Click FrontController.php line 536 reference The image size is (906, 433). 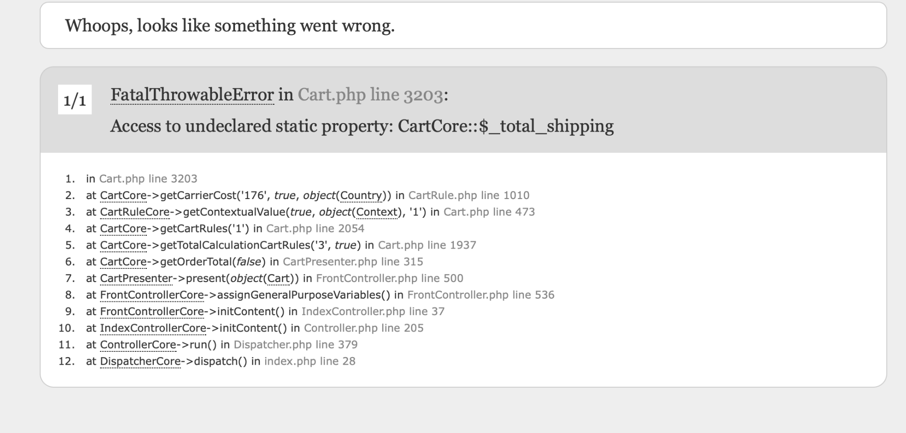(481, 295)
